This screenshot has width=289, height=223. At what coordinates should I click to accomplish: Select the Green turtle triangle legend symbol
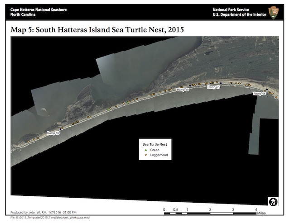145,150
